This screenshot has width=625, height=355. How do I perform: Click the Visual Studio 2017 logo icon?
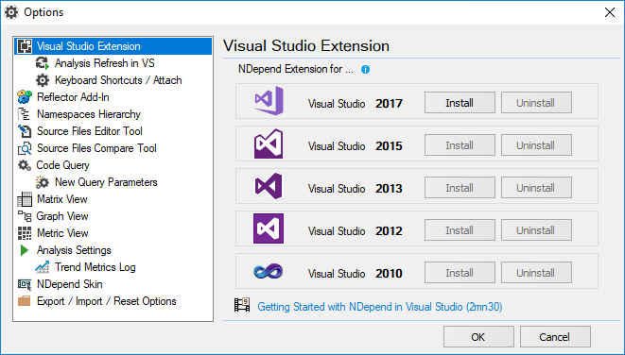pos(269,101)
